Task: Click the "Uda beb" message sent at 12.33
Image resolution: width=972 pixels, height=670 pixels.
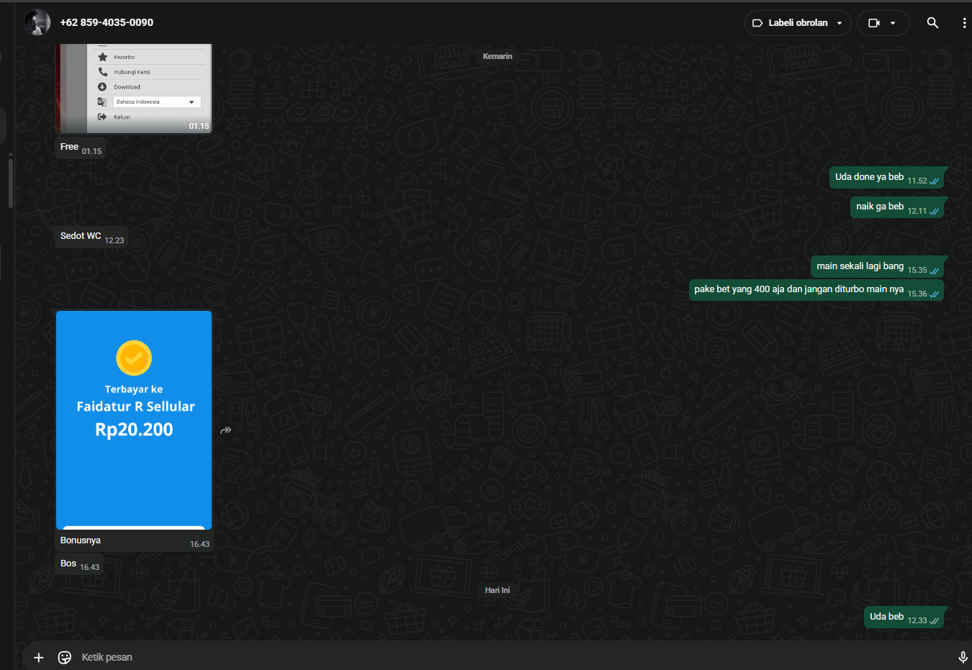Action: point(904,617)
